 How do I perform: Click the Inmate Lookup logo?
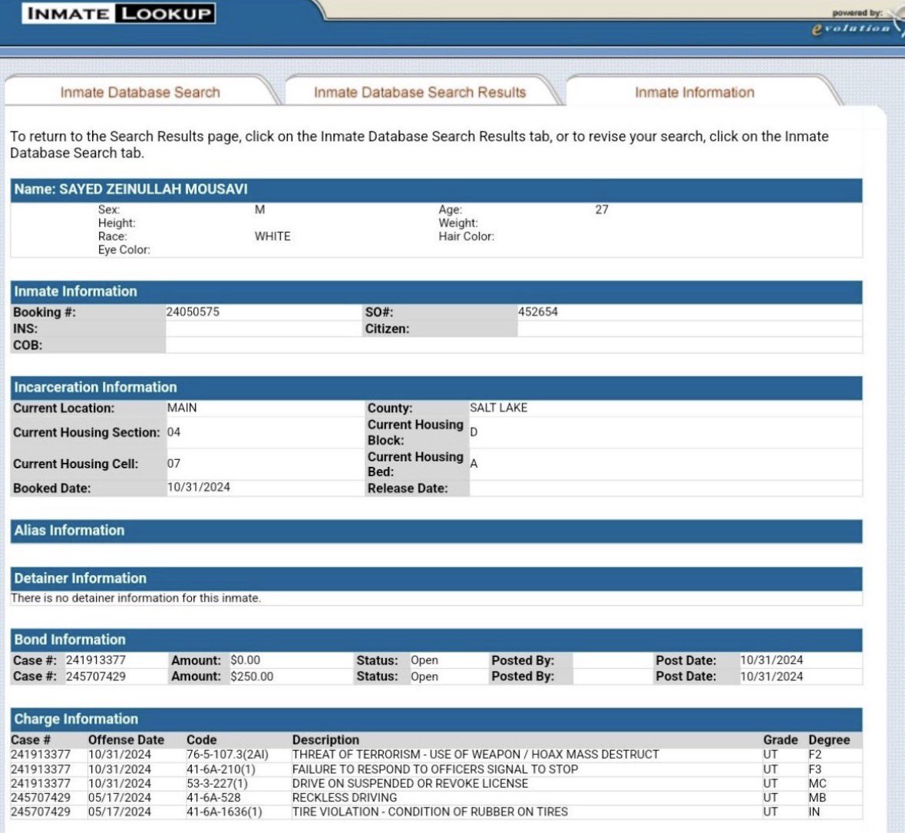tap(118, 13)
